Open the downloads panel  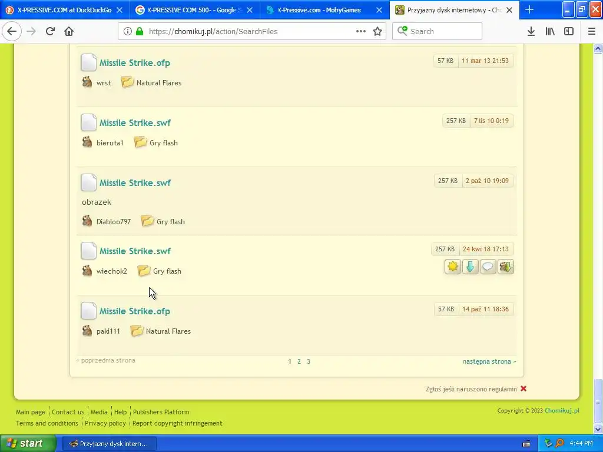tap(531, 31)
